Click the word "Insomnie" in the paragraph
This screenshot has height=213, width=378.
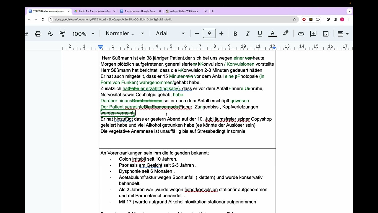click(x=236, y=131)
